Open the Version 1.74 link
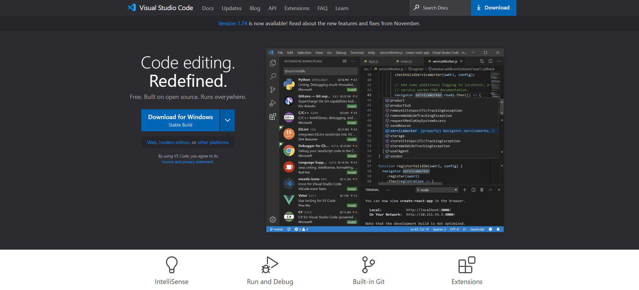 coord(233,23)
